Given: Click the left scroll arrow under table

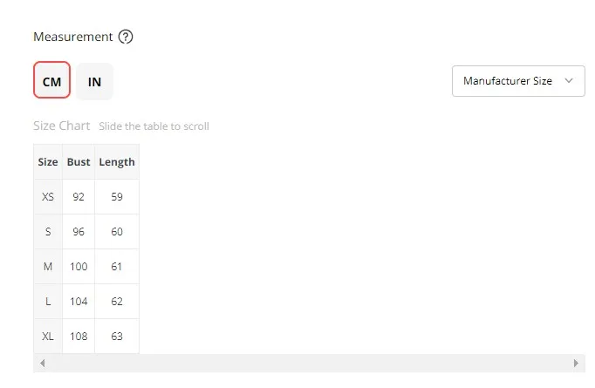Looking at the screenshot, I should [x=42, y=363].
